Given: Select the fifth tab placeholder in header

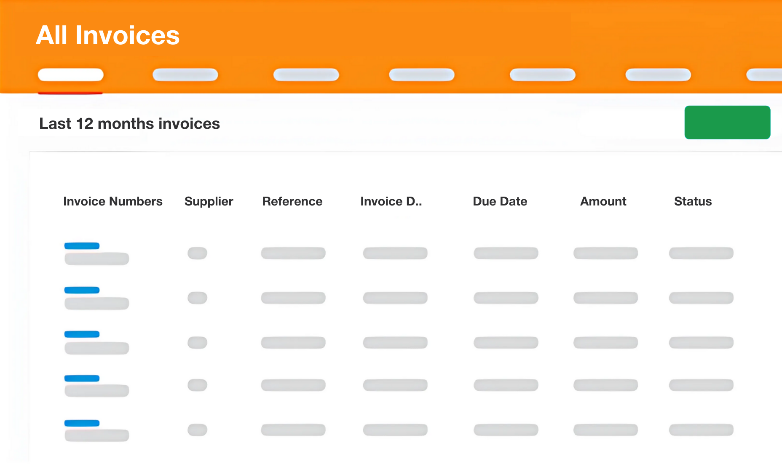Looking at the screenshot, I should (x=543, y=75).
